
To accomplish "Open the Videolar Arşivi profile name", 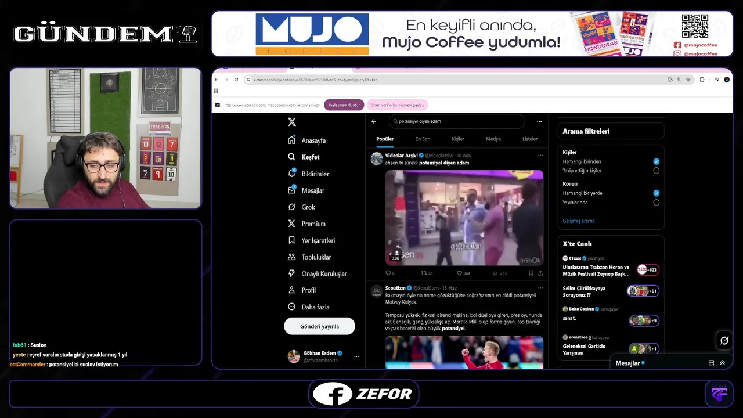I will pyautogui.click(x=402, y=156).
